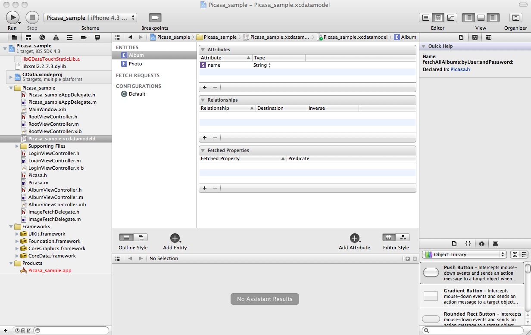Select LoginViewController.m in navigator
This screenshot has width=531, height=335.
point(54,161)
